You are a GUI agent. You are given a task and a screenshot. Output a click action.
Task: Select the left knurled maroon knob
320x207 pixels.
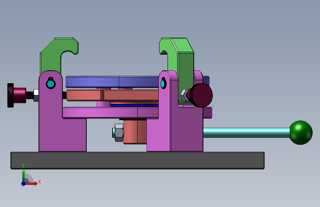pyautogui.click(x=17, y=95)
